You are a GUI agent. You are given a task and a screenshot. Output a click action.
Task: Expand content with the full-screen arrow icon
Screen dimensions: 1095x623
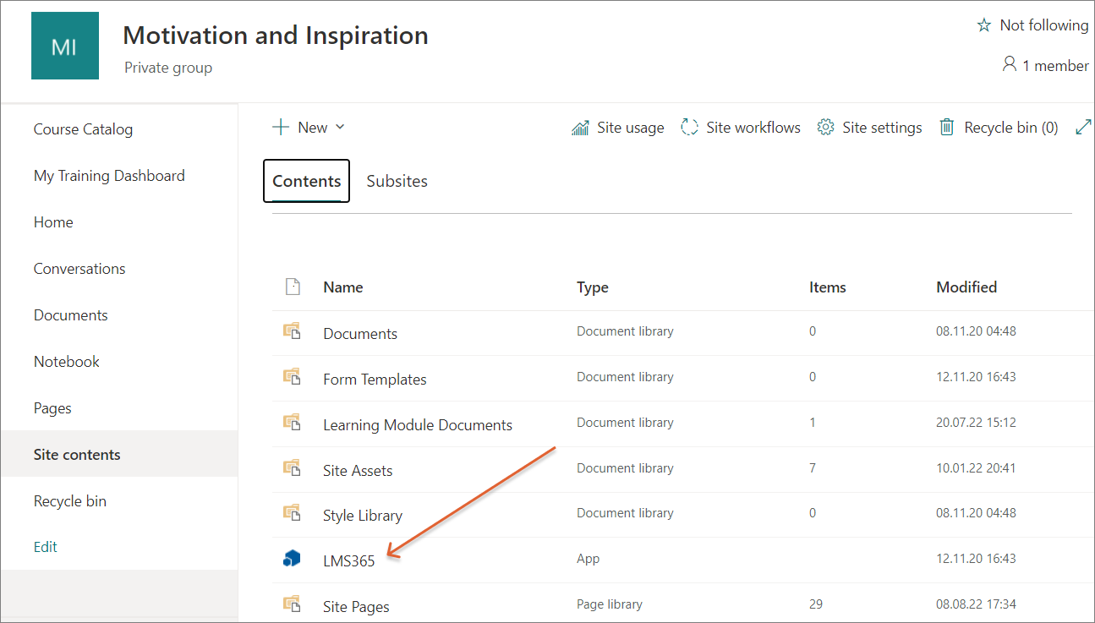1083,128
